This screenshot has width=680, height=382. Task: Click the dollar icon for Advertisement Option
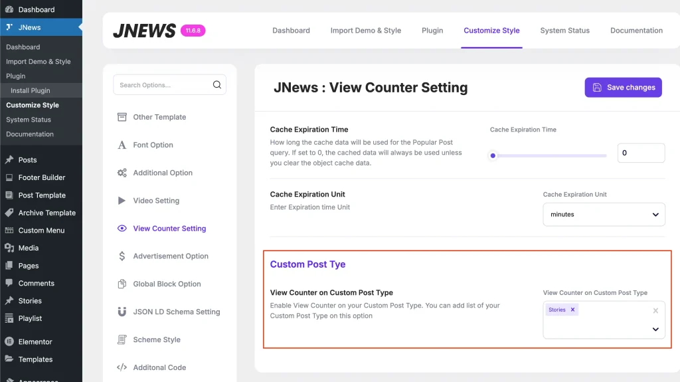(122, 256)
